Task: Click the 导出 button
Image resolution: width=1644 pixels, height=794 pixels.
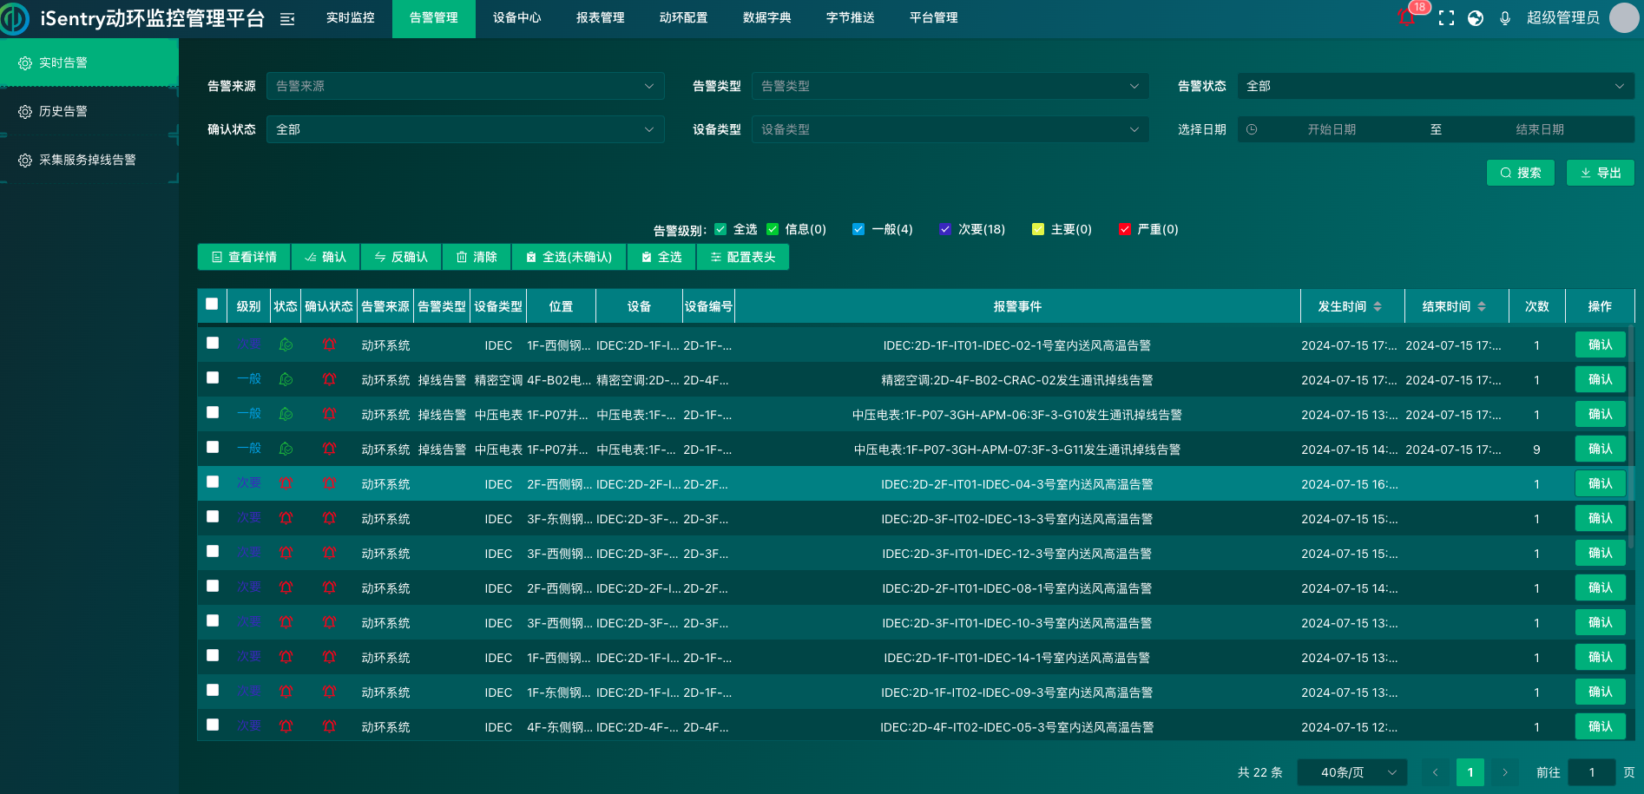Action: [1601, 173]
